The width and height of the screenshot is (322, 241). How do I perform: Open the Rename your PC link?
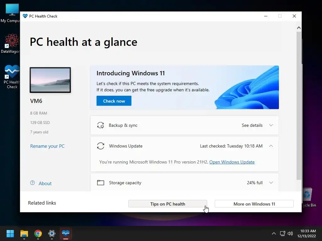47,146
